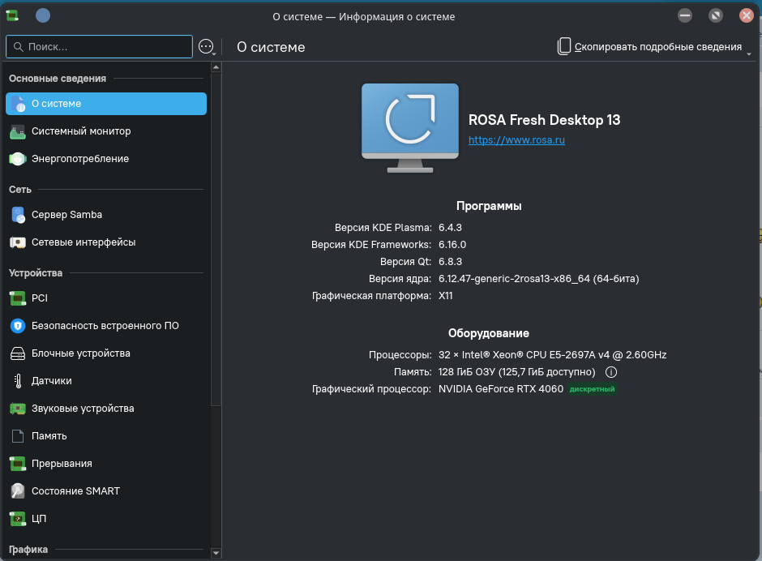Click the green дискретный badge
This screenshot has height=561, width=762.
point(592,389)
